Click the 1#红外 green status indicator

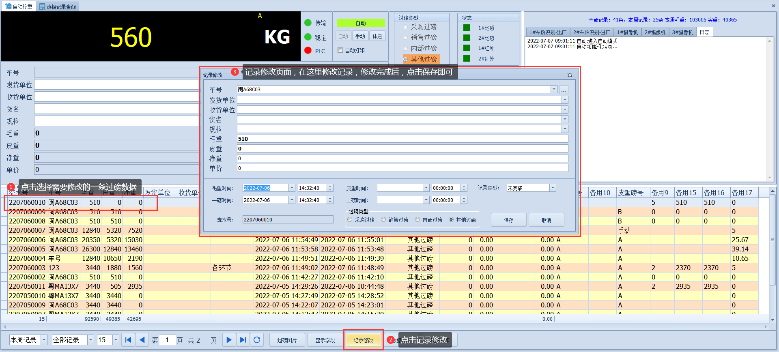pyautogui.click(x=467, y=48)
